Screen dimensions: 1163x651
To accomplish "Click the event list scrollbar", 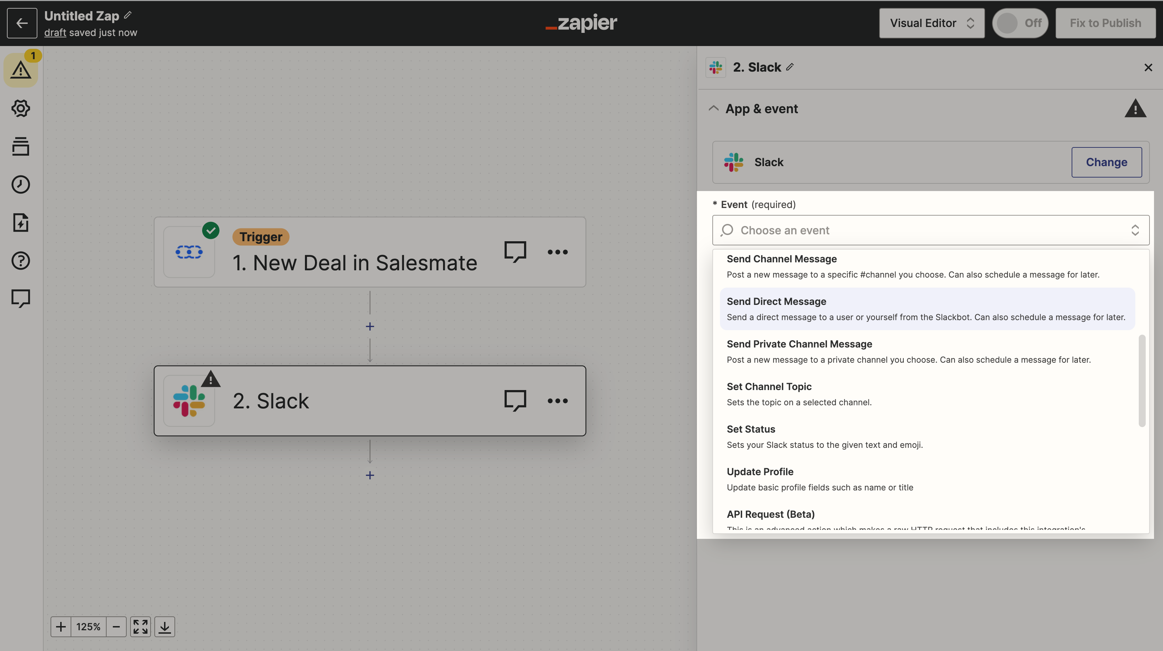I will (1142, 381).
